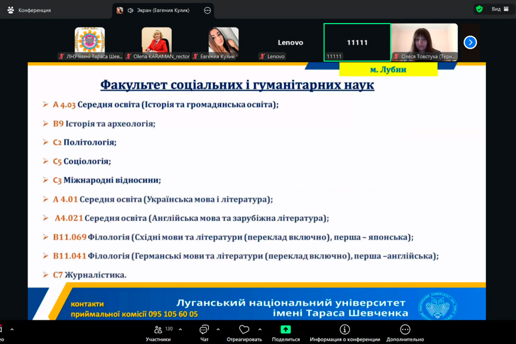This screenshot has height=344, width=516.
Task: Click the speaker icon in screen share tab
Action: click(x=130, y=10)
